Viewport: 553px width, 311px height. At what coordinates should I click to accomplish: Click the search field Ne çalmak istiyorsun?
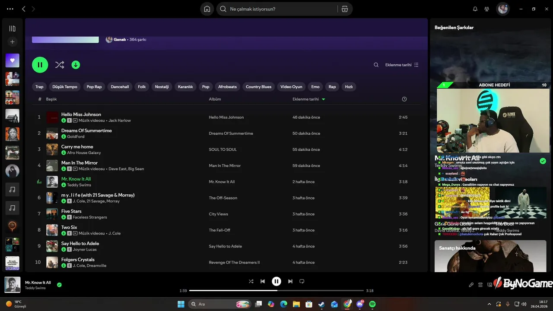[x=276, y=9]
